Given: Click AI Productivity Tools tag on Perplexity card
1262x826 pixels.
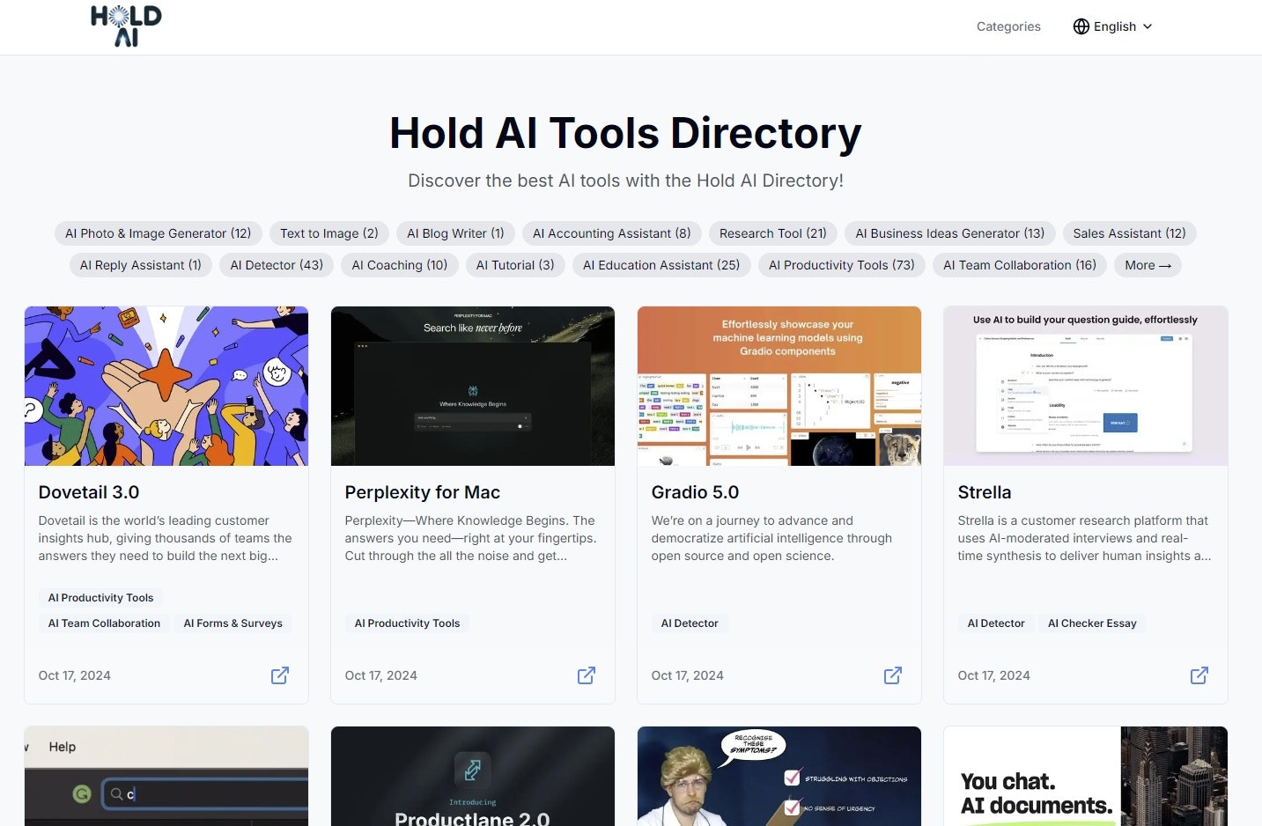Looking at the screenshot, I should click(x=407, y=623).
